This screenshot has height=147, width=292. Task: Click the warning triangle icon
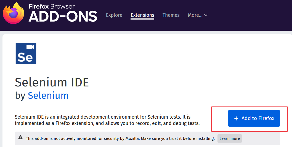point(20,137)
